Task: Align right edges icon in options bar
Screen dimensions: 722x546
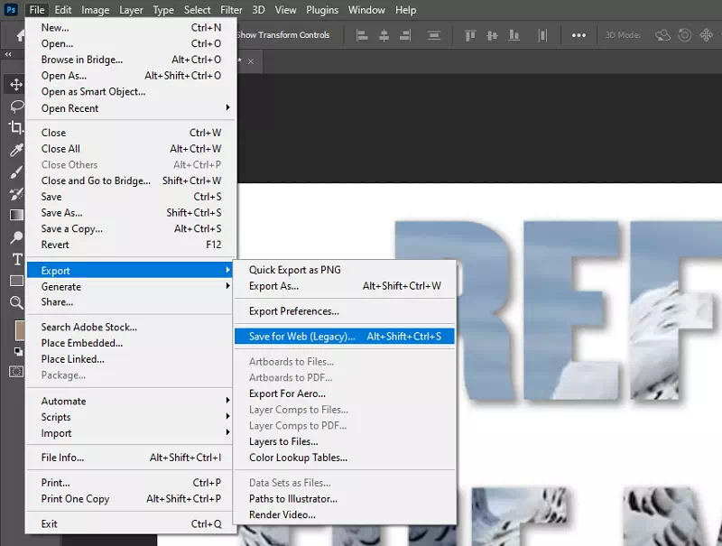Action: pyautogui.click(x=405, y=35)
